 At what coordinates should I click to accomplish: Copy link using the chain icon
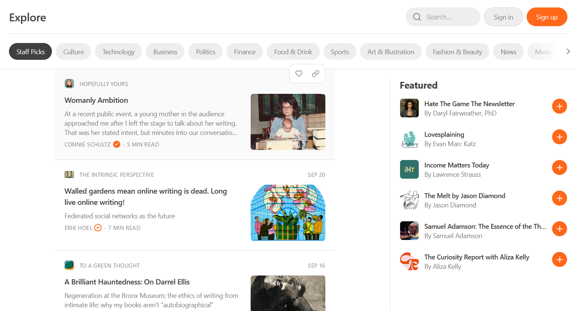316,74
